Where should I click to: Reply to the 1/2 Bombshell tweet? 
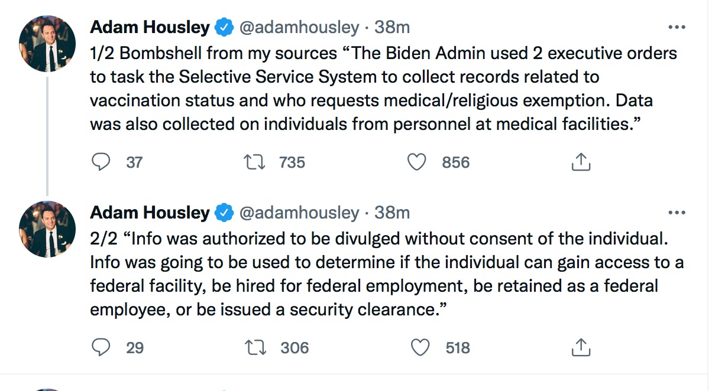tap(101, 162)
